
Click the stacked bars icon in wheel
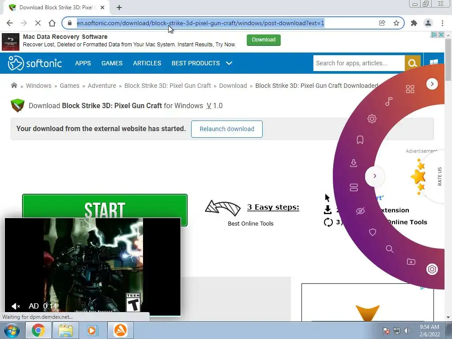(x=354, y=188)
